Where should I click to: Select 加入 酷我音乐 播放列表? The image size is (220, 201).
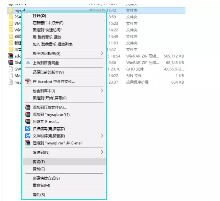[x=53, y=44]
